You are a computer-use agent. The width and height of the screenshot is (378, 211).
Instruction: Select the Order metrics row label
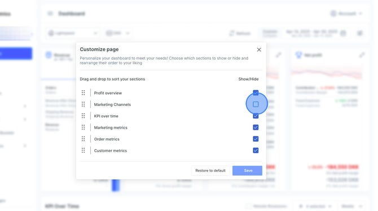click(x=107, y=139)
